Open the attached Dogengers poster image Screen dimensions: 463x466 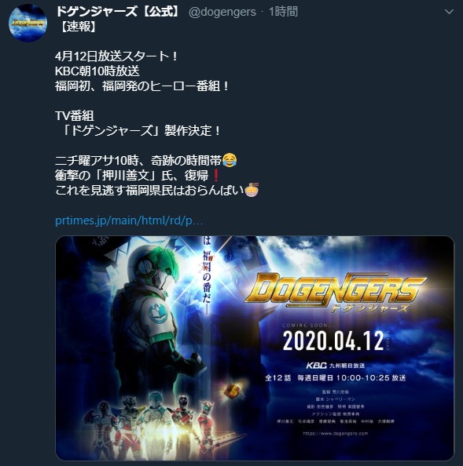tap(255, 348)
